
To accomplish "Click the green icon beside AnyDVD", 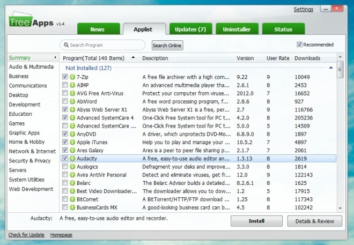I will (72, 134).
